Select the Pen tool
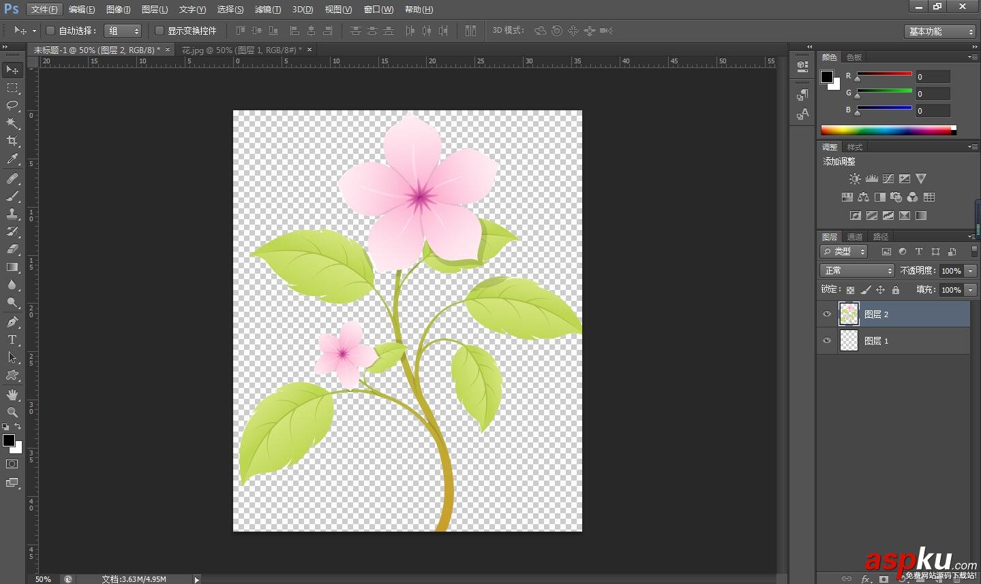This screenshot has height=584, width=981. [12, 321]
